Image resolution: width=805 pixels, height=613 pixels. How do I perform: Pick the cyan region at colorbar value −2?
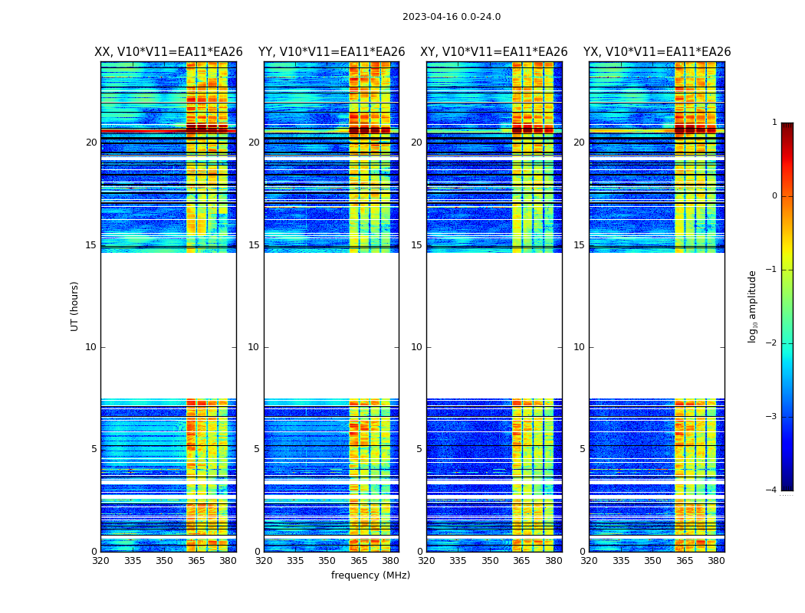(787, 343)
